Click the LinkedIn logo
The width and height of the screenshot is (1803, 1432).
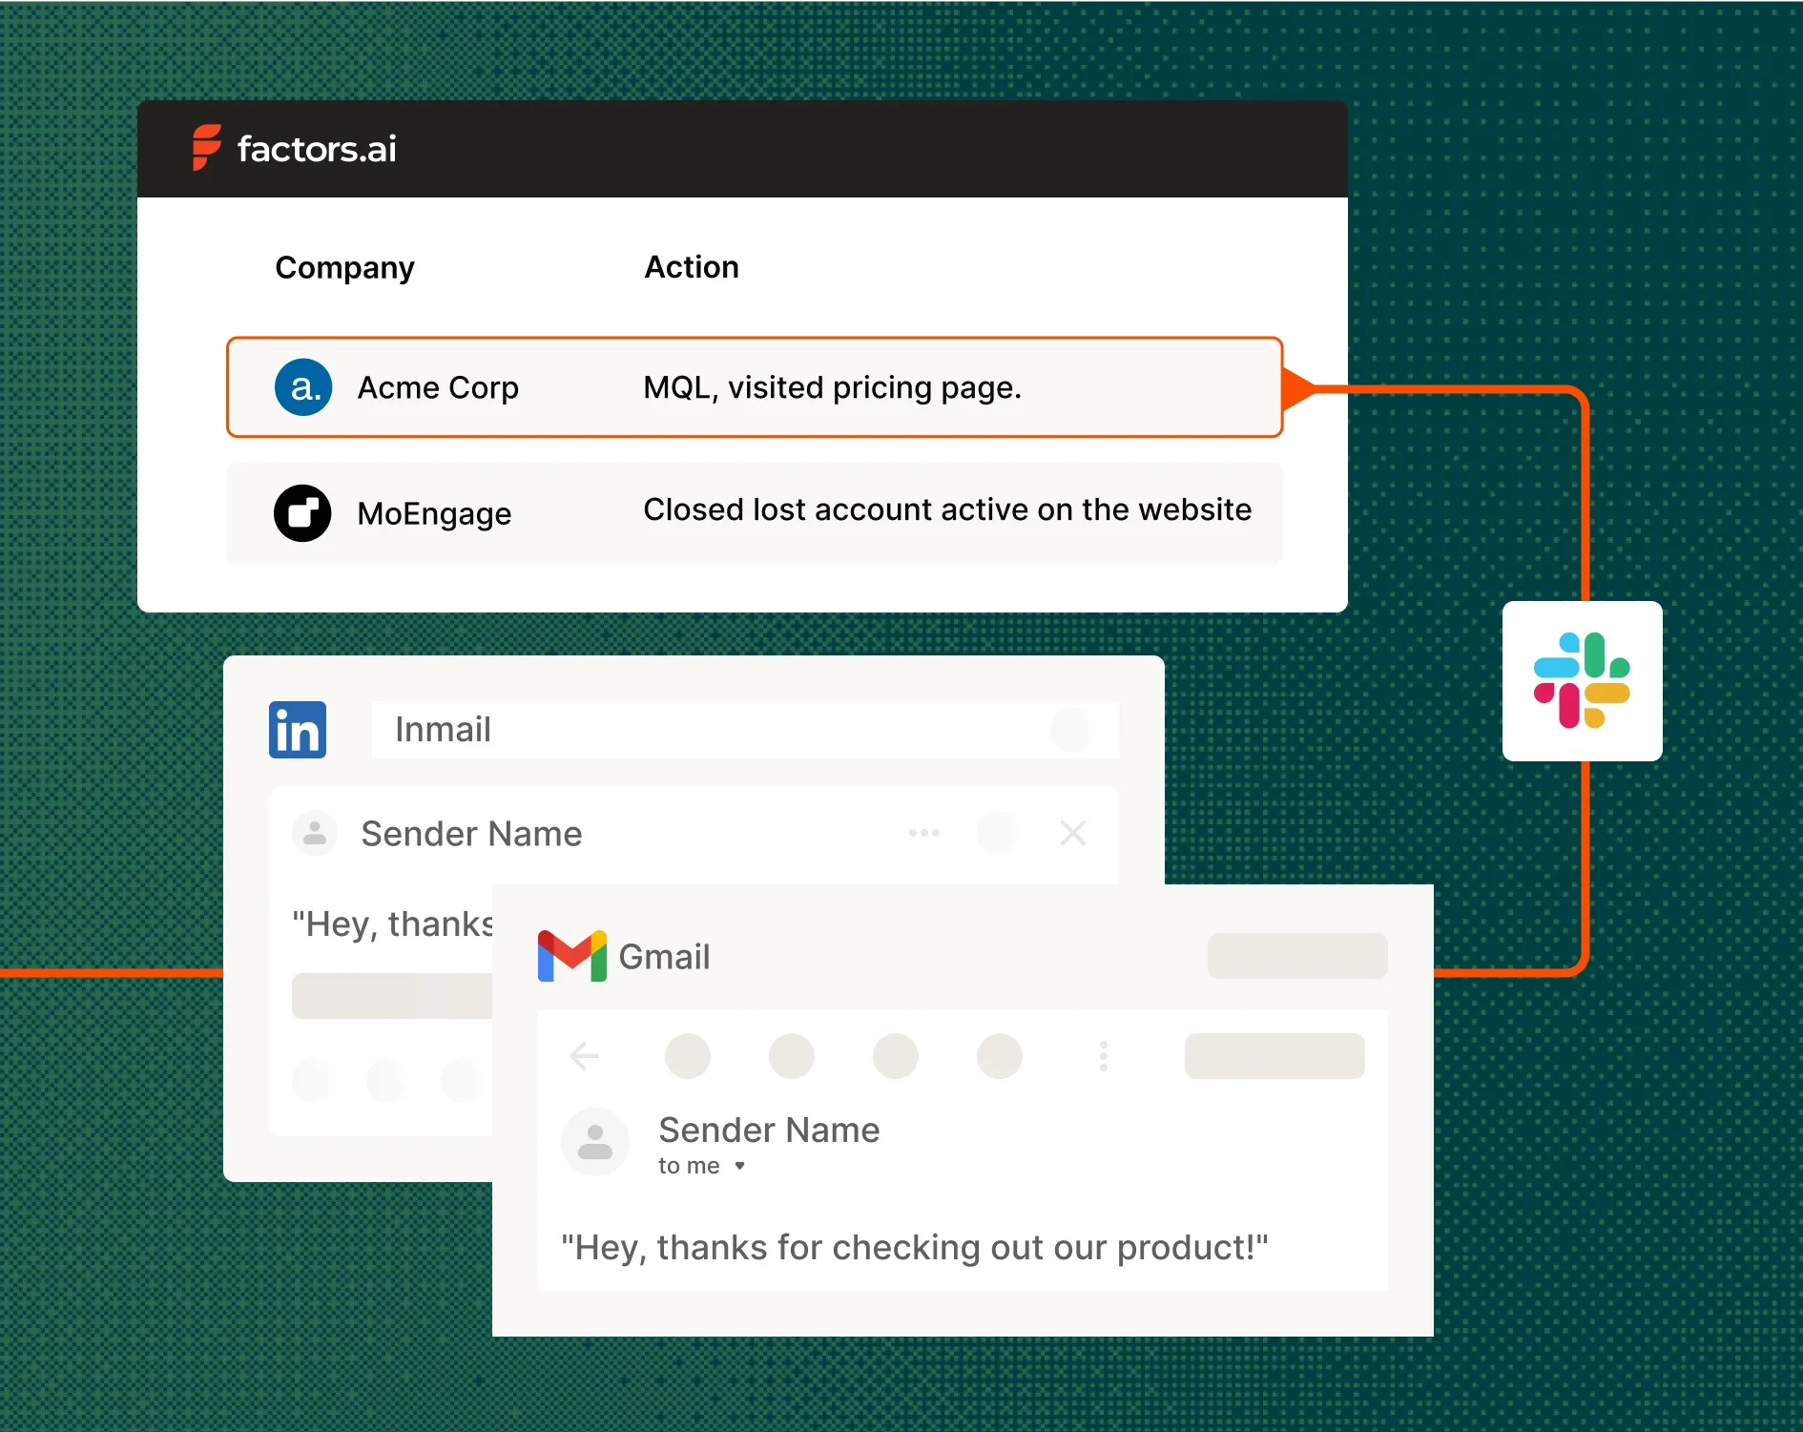pyautogui.click(x=298, y=730)
